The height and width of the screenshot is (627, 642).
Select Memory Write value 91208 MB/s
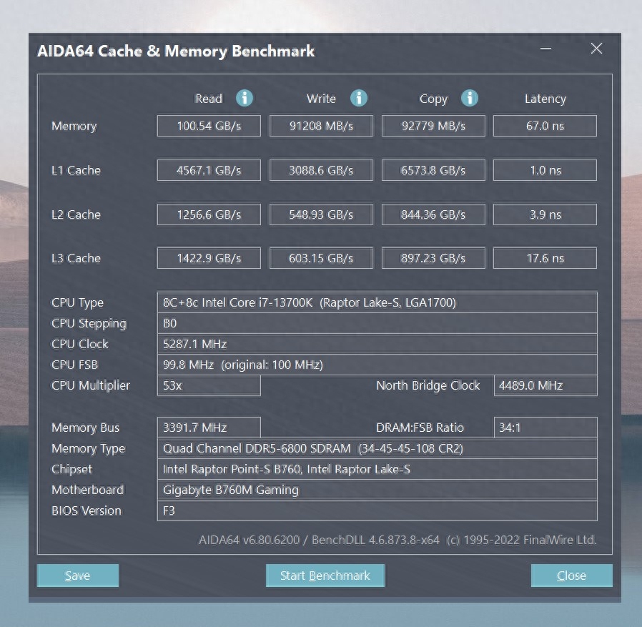321,126
